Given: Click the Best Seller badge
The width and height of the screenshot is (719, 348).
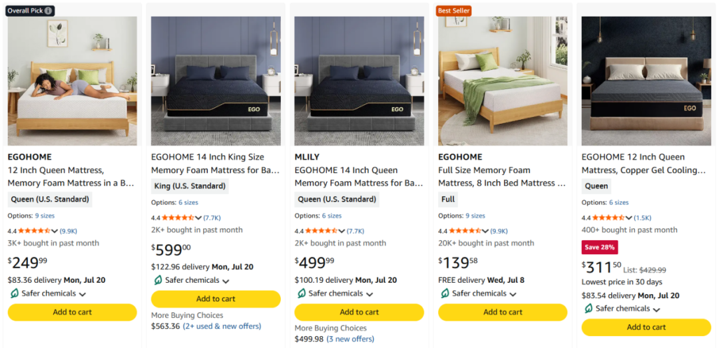Looking at the screenshot, I should click(453, 11).
